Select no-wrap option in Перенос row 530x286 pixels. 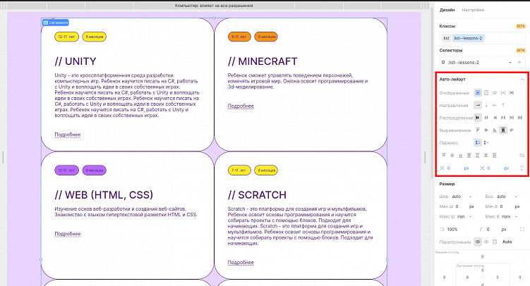pos(486,143)
